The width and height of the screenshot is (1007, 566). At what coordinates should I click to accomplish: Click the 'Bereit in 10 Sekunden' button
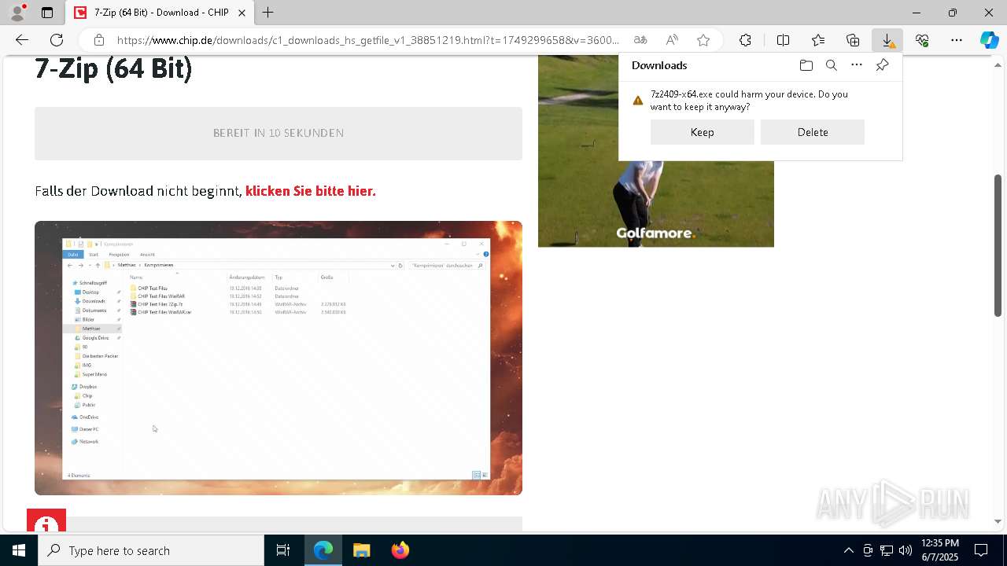point(278,134)
